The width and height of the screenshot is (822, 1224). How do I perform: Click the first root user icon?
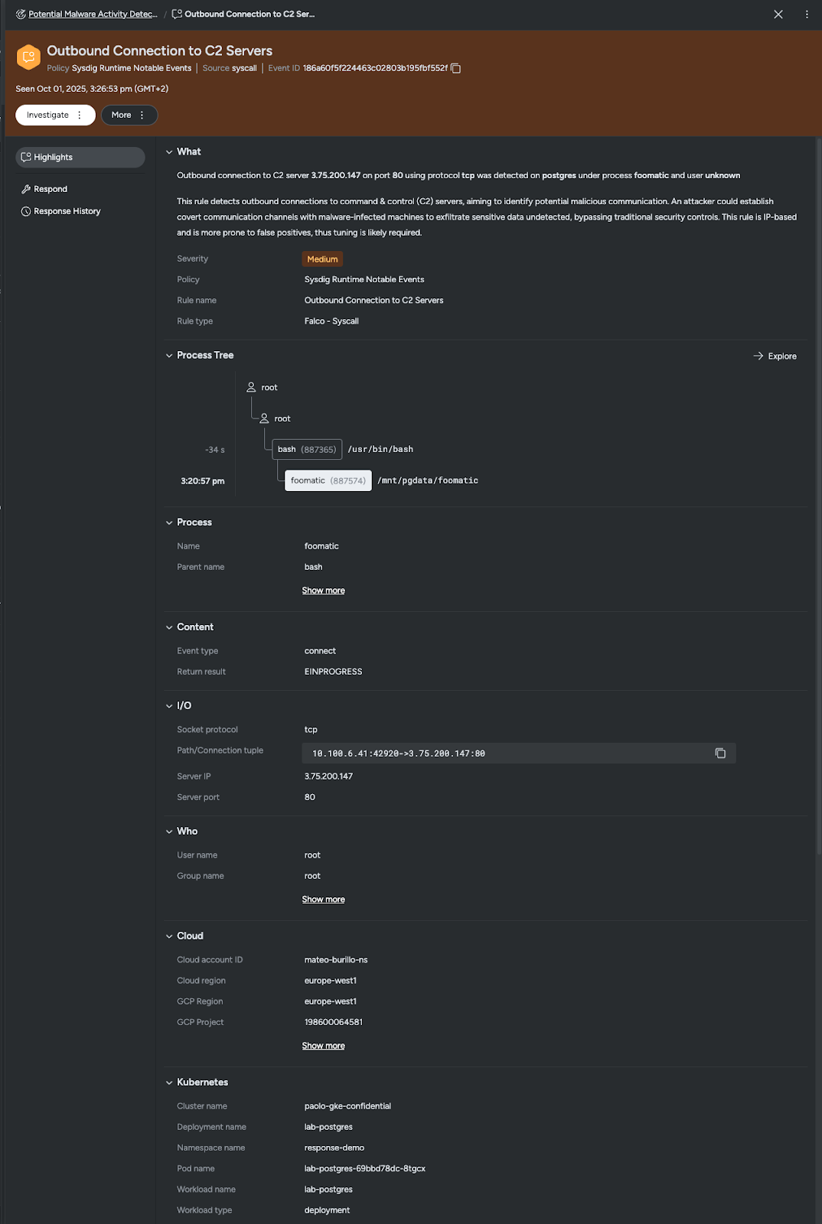251,388
